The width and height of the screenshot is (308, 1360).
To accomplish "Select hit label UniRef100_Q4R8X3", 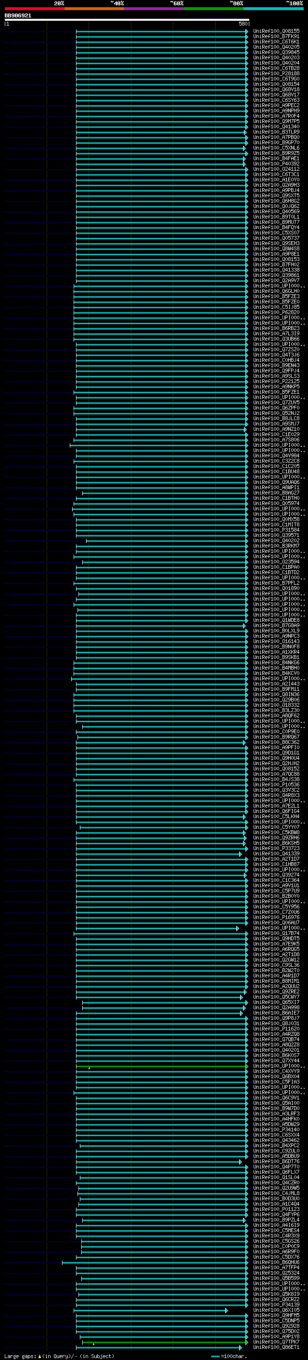I will click(x=276, y=795).
